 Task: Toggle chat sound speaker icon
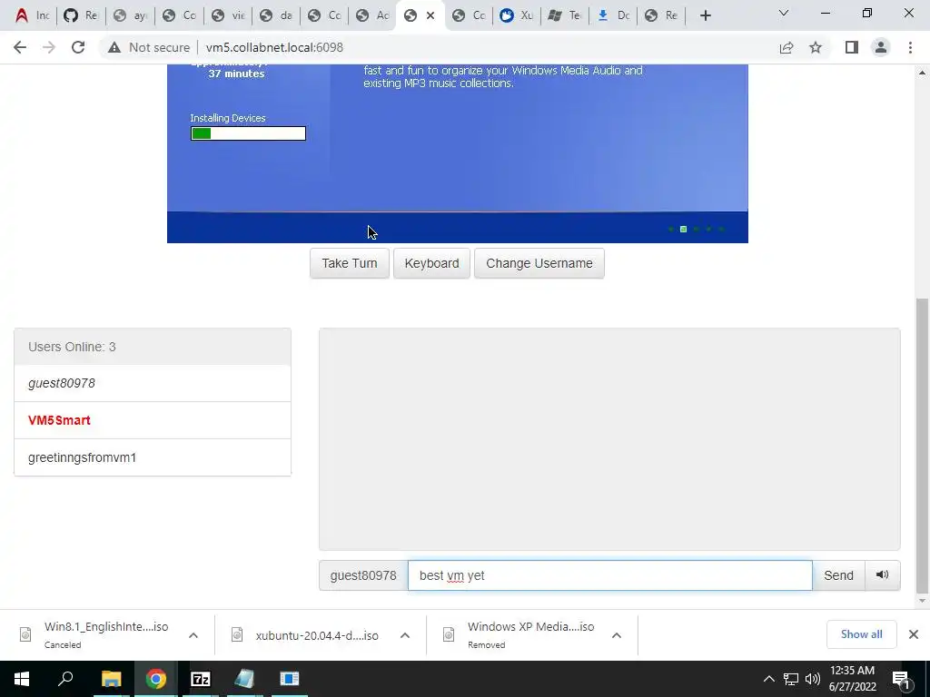tap(883, 575)
